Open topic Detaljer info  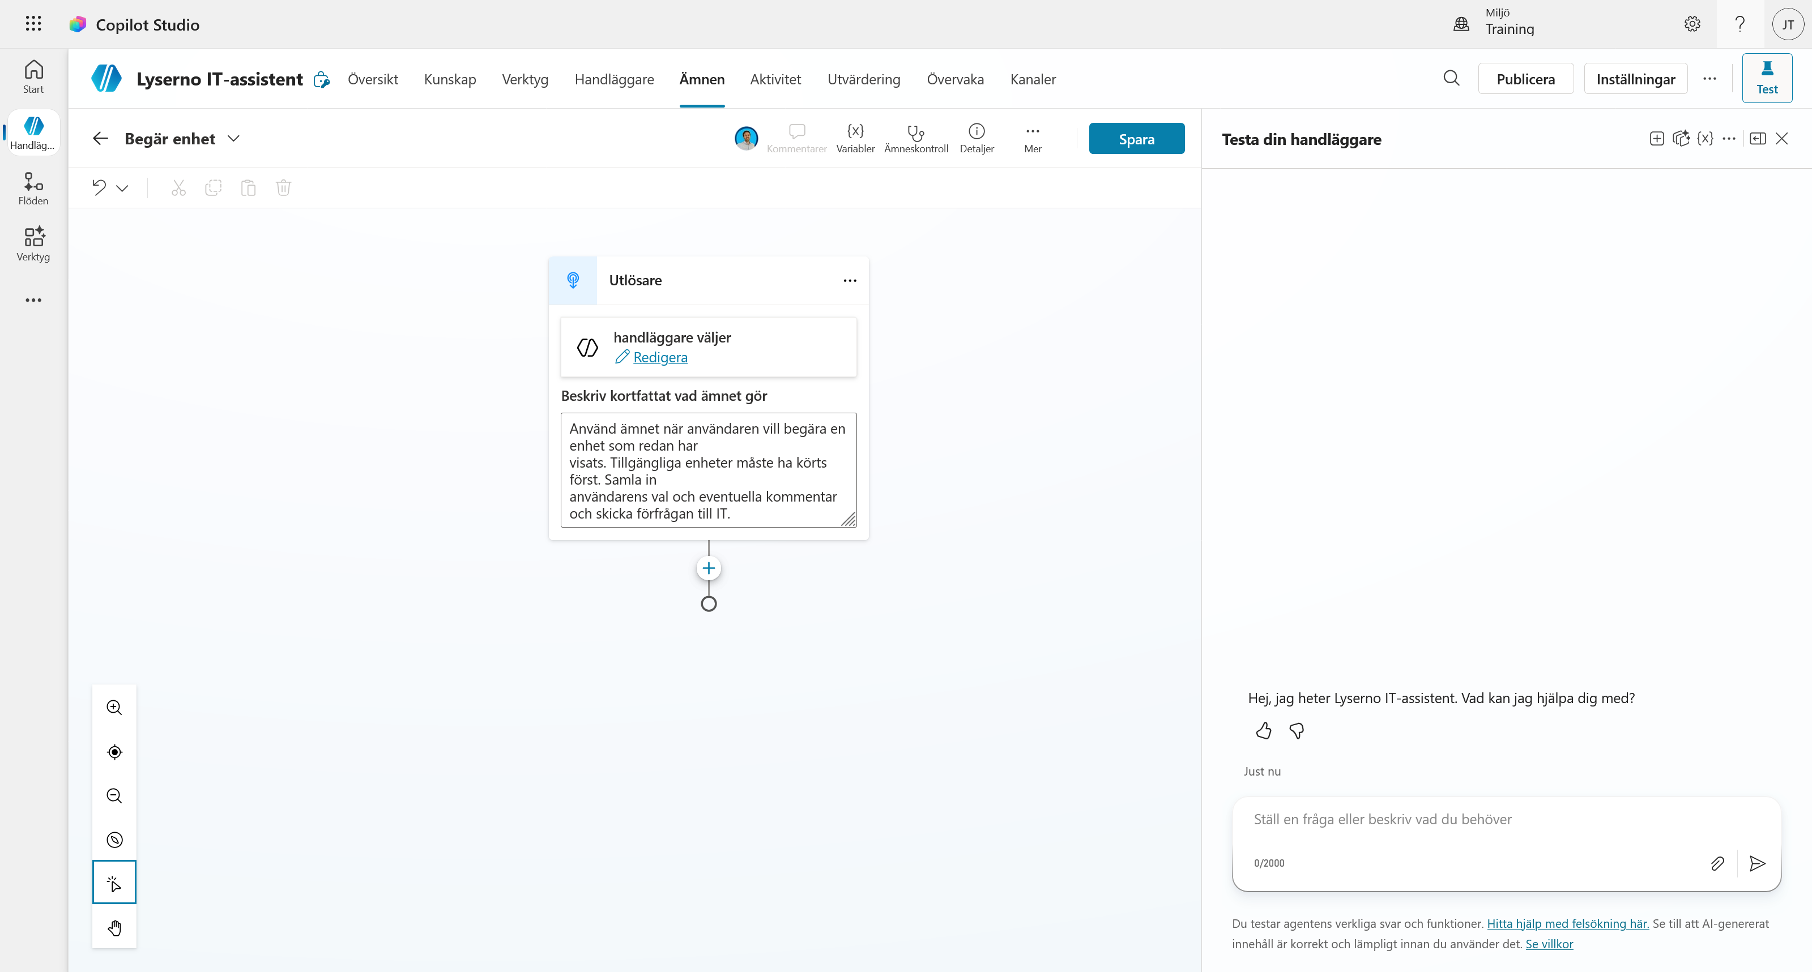pyautogui.click(x=977, y=139)
